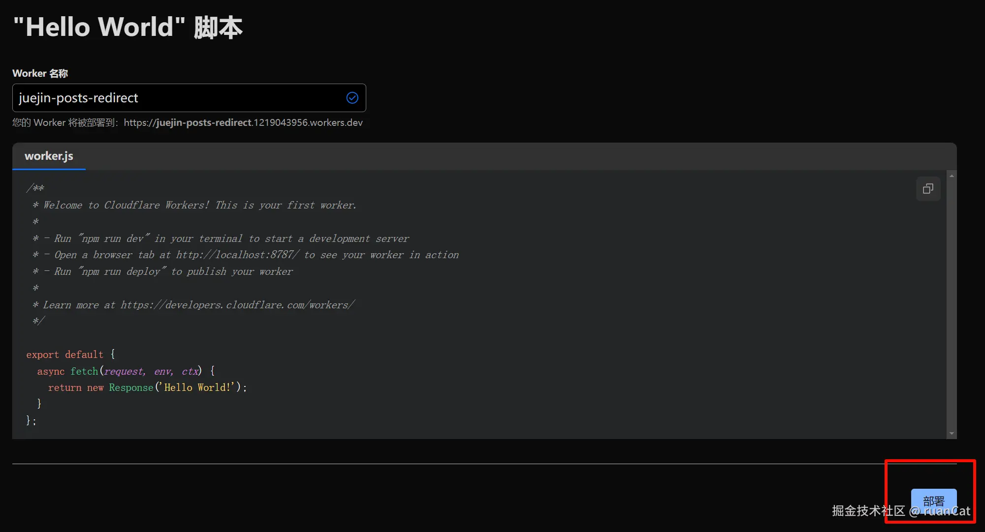The height and width of the screenshot is (532, 985).
Task: Click the juejin-posts-redirect workers.dev URL text
Action: pos(243,122)
